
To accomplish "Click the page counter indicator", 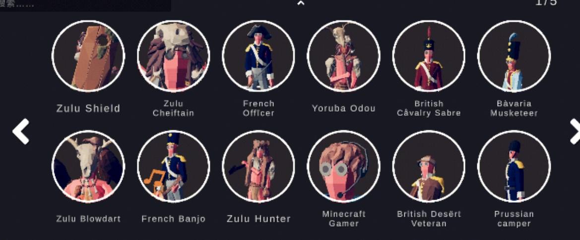I will click(x=546, y=3).
